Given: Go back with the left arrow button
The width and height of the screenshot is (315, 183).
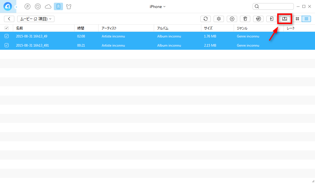Looking at the screenshot, I should click(9, 19).
